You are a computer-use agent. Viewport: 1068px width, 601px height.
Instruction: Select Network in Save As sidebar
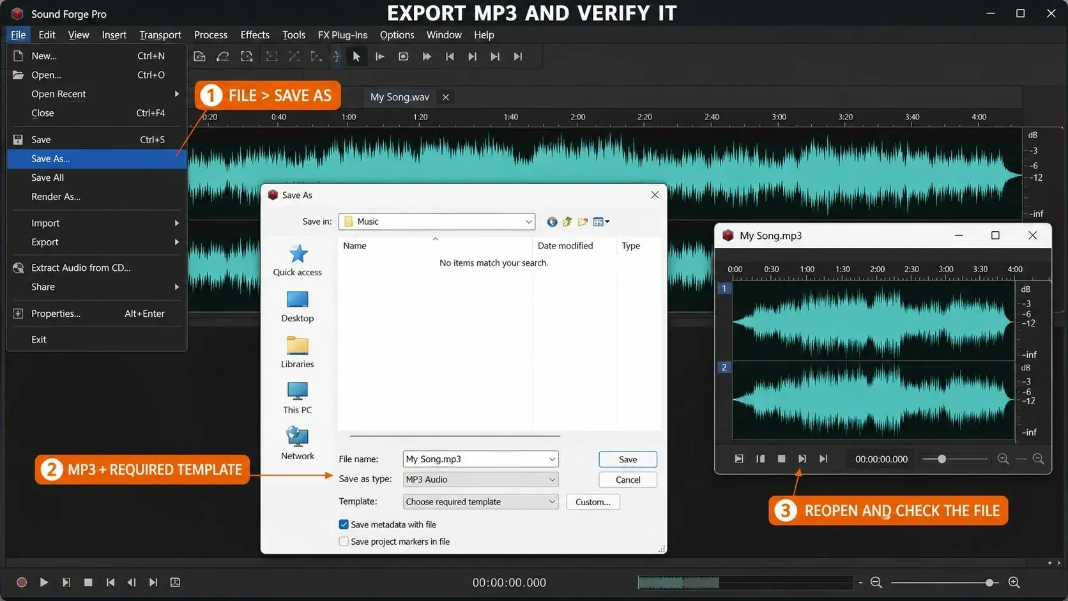pyautogui.click(x=298, y=444)
